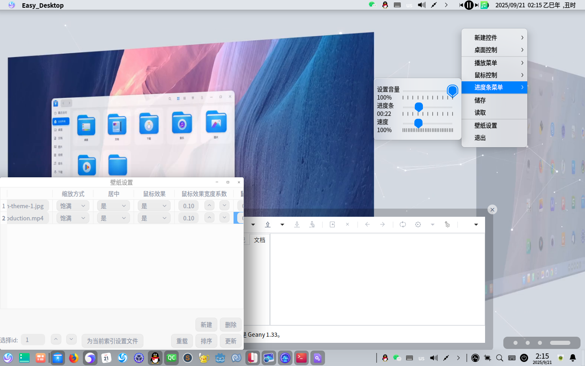The height and width of the screenshot is (366, 585).
Task: Launch Firefox from the dock
Action: pos(74,358)
